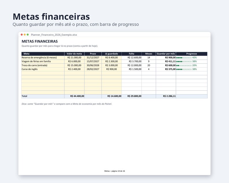Click the R$ 3.700,00 remaining cell
Image resolution: width=229 pixels, height=183 pixels.
pos(132,61)
